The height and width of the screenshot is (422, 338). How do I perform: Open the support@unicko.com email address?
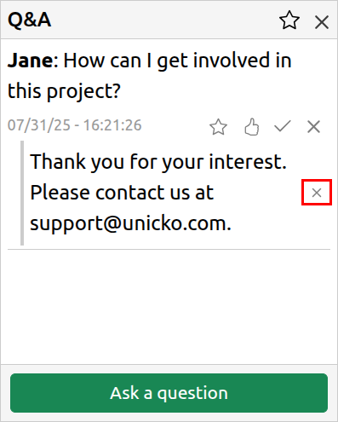coord(130,223)
